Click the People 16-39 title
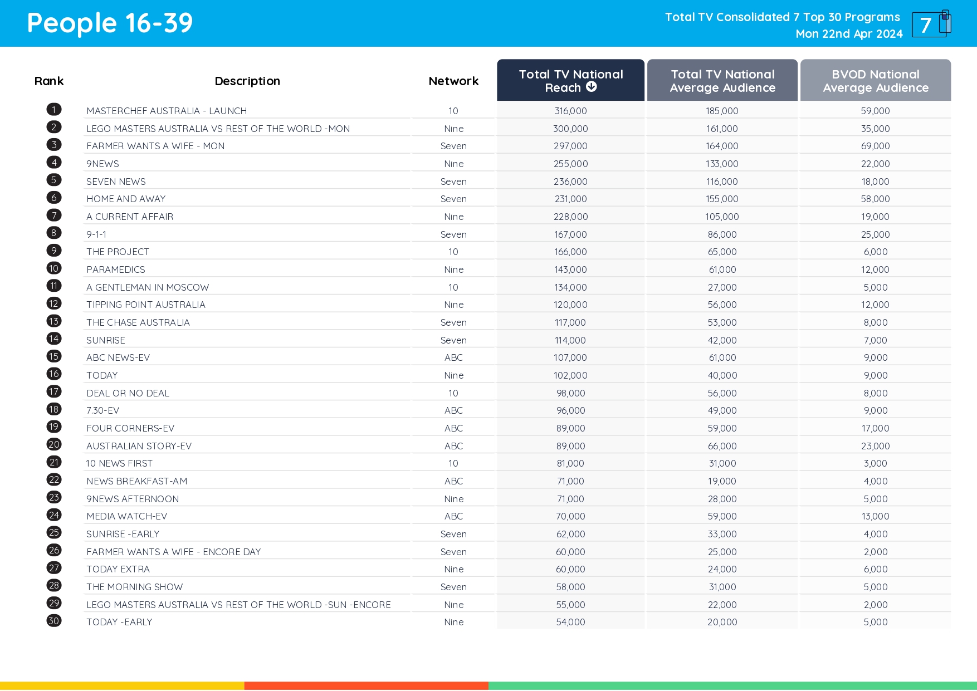Screen dimensions: 977x691 (x=110, y=23)
